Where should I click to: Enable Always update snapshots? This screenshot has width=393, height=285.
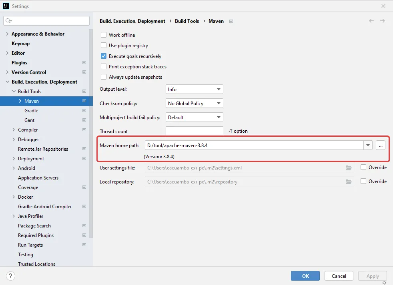[x=104, y=77]
